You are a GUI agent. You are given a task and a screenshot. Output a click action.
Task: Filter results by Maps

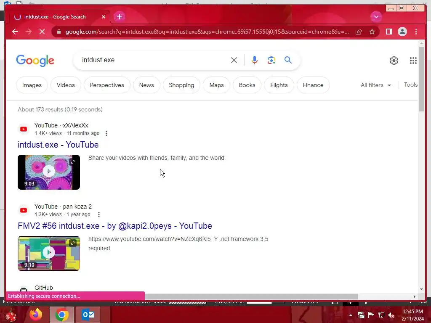[217, 85]
